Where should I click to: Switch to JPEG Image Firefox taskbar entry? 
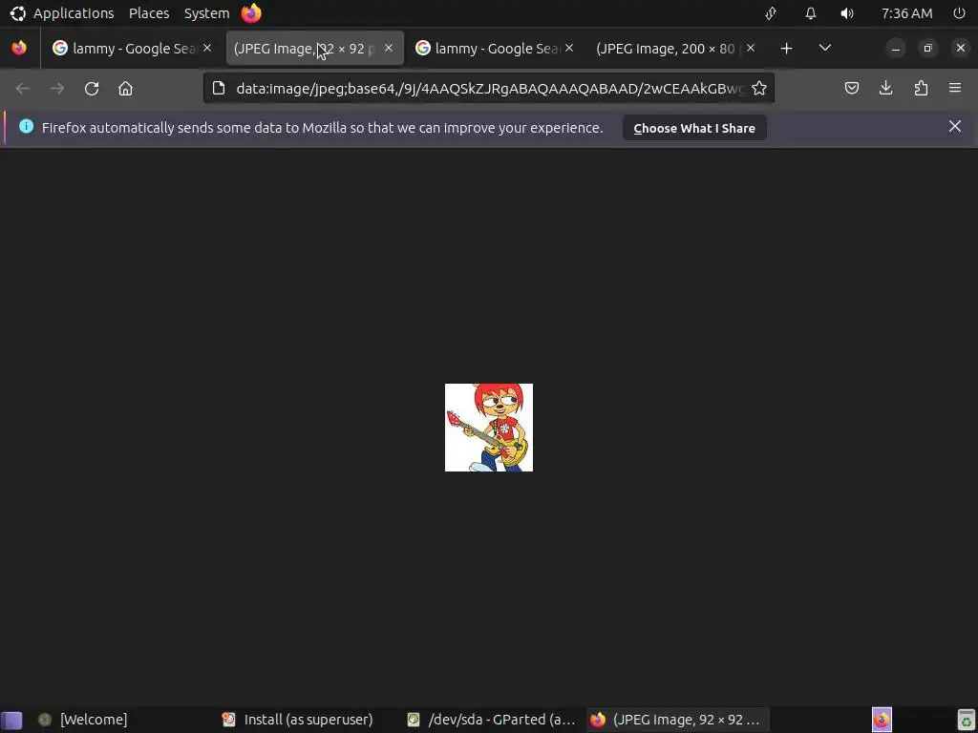(x=676, y=720)
